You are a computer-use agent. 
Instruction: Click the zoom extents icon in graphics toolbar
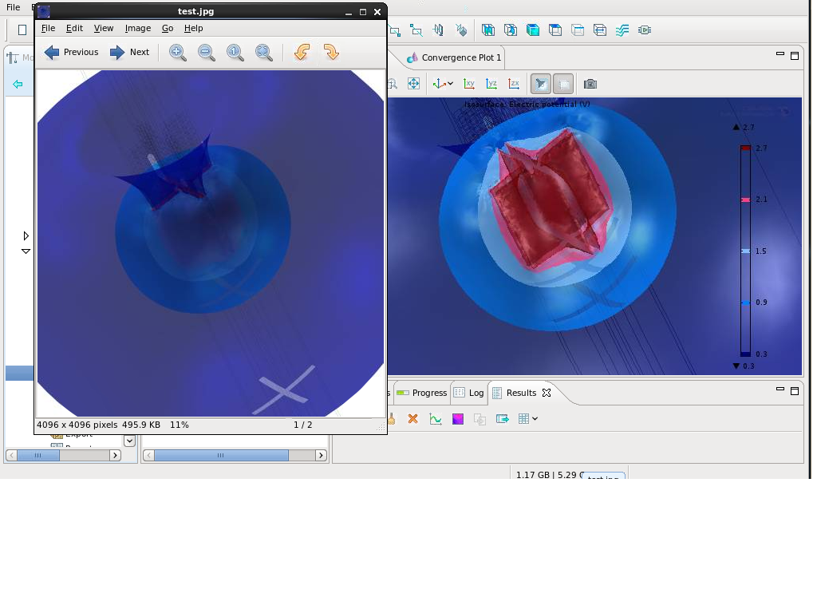413,84
